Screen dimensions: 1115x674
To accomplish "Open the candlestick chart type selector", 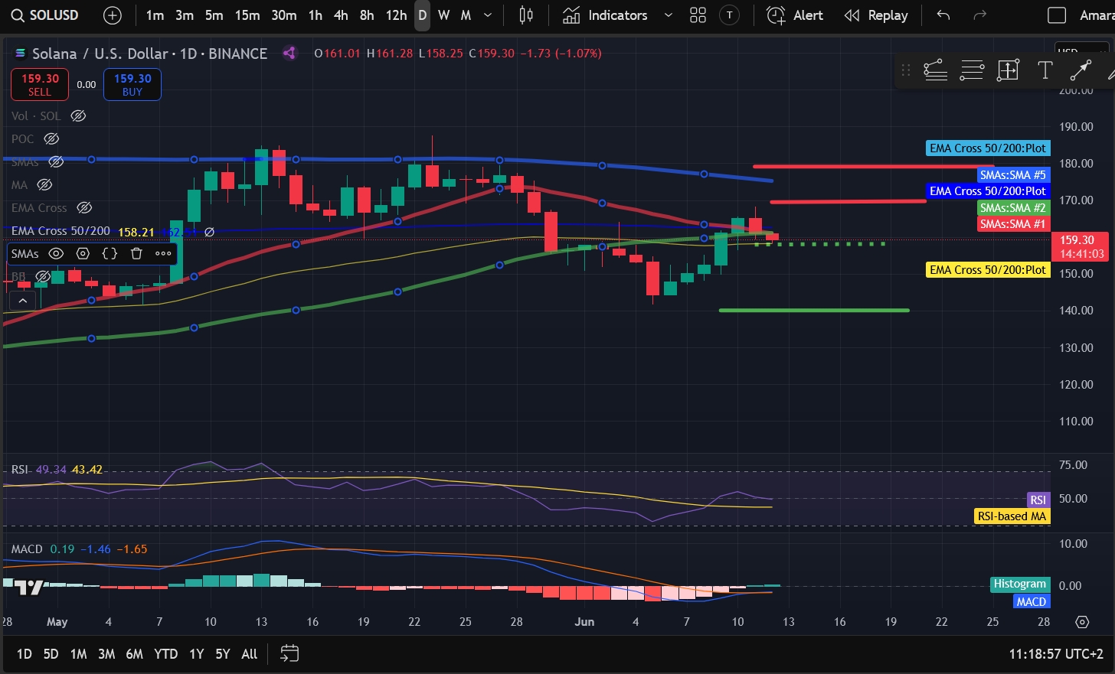I will click(x=526, y=15).
